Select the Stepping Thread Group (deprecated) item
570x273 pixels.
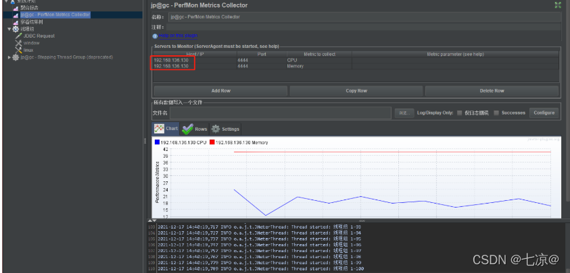coord(66,57)
